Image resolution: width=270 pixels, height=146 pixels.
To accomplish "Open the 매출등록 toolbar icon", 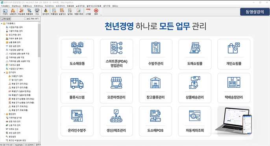I will (29, 12).
